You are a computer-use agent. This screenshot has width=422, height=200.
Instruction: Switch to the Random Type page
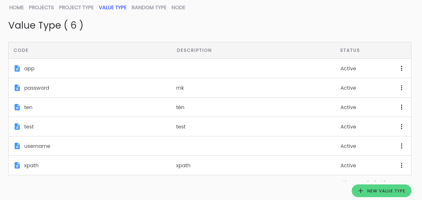click(149, 8)
